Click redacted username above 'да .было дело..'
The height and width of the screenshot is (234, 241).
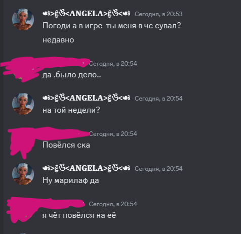66,63
